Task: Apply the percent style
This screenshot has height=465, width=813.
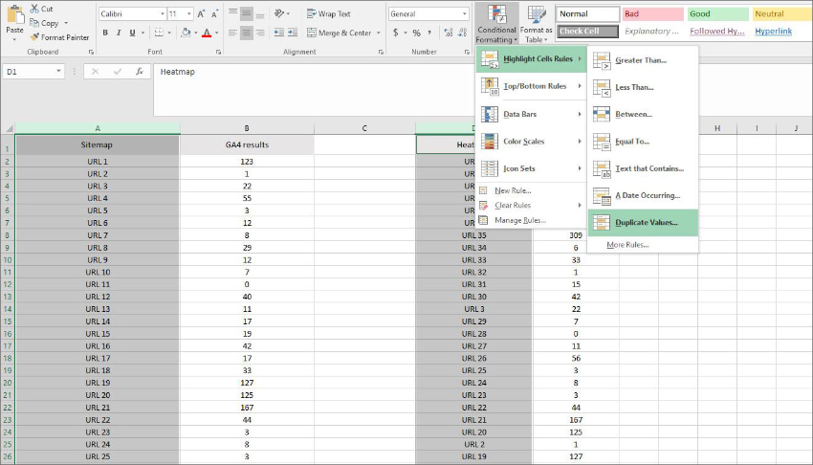Action: click(x=416, y=33)
